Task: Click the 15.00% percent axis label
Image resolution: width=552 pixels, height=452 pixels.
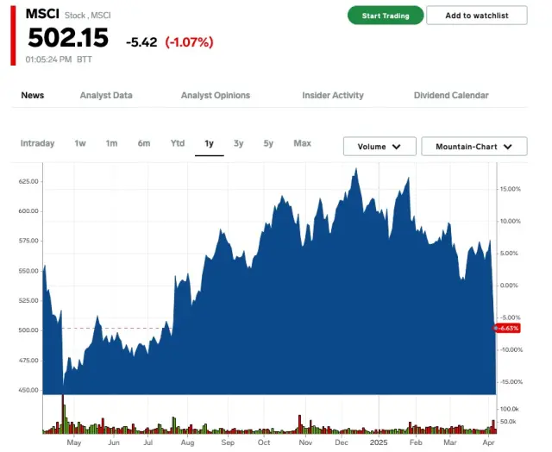Action: [x=510, y=189]
